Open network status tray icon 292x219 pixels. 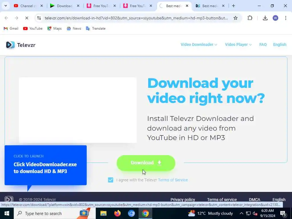pos(248,213)
